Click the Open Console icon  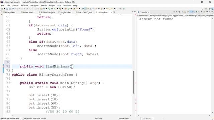pos(204,12)
